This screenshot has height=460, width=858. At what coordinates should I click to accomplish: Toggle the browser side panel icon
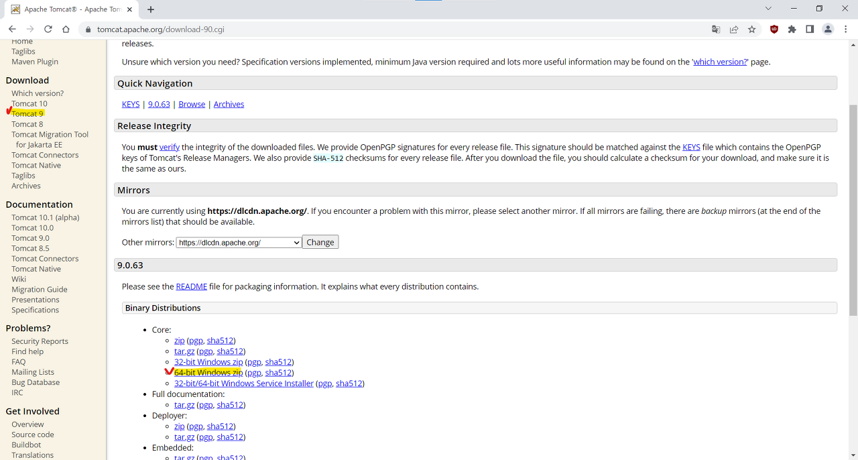(x=810, y=29)
